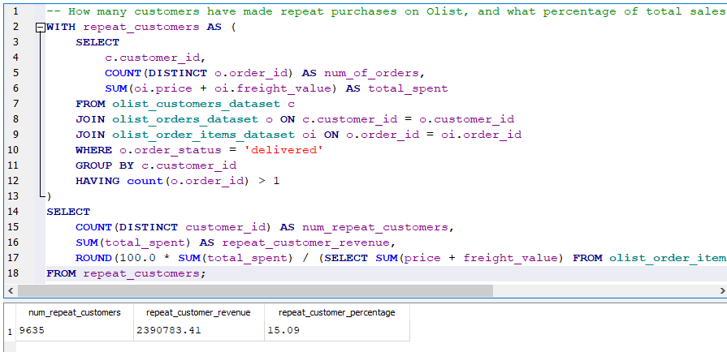
Task: Click the SELECT keyword on line 3
Action: (97, 42)
